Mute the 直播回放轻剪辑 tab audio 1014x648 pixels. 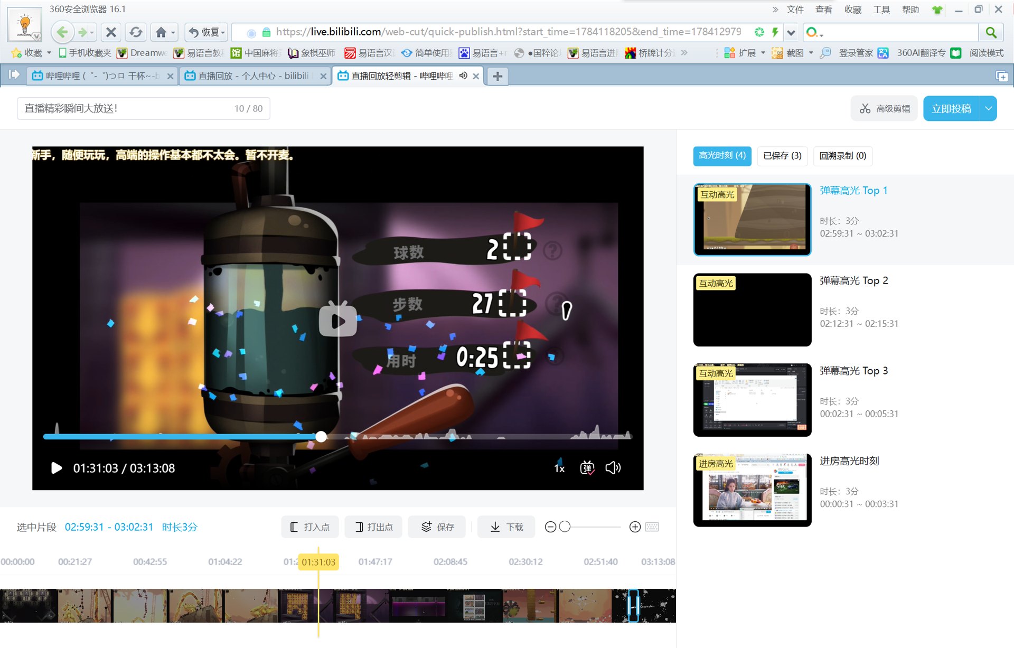click(x=463, y=76)
